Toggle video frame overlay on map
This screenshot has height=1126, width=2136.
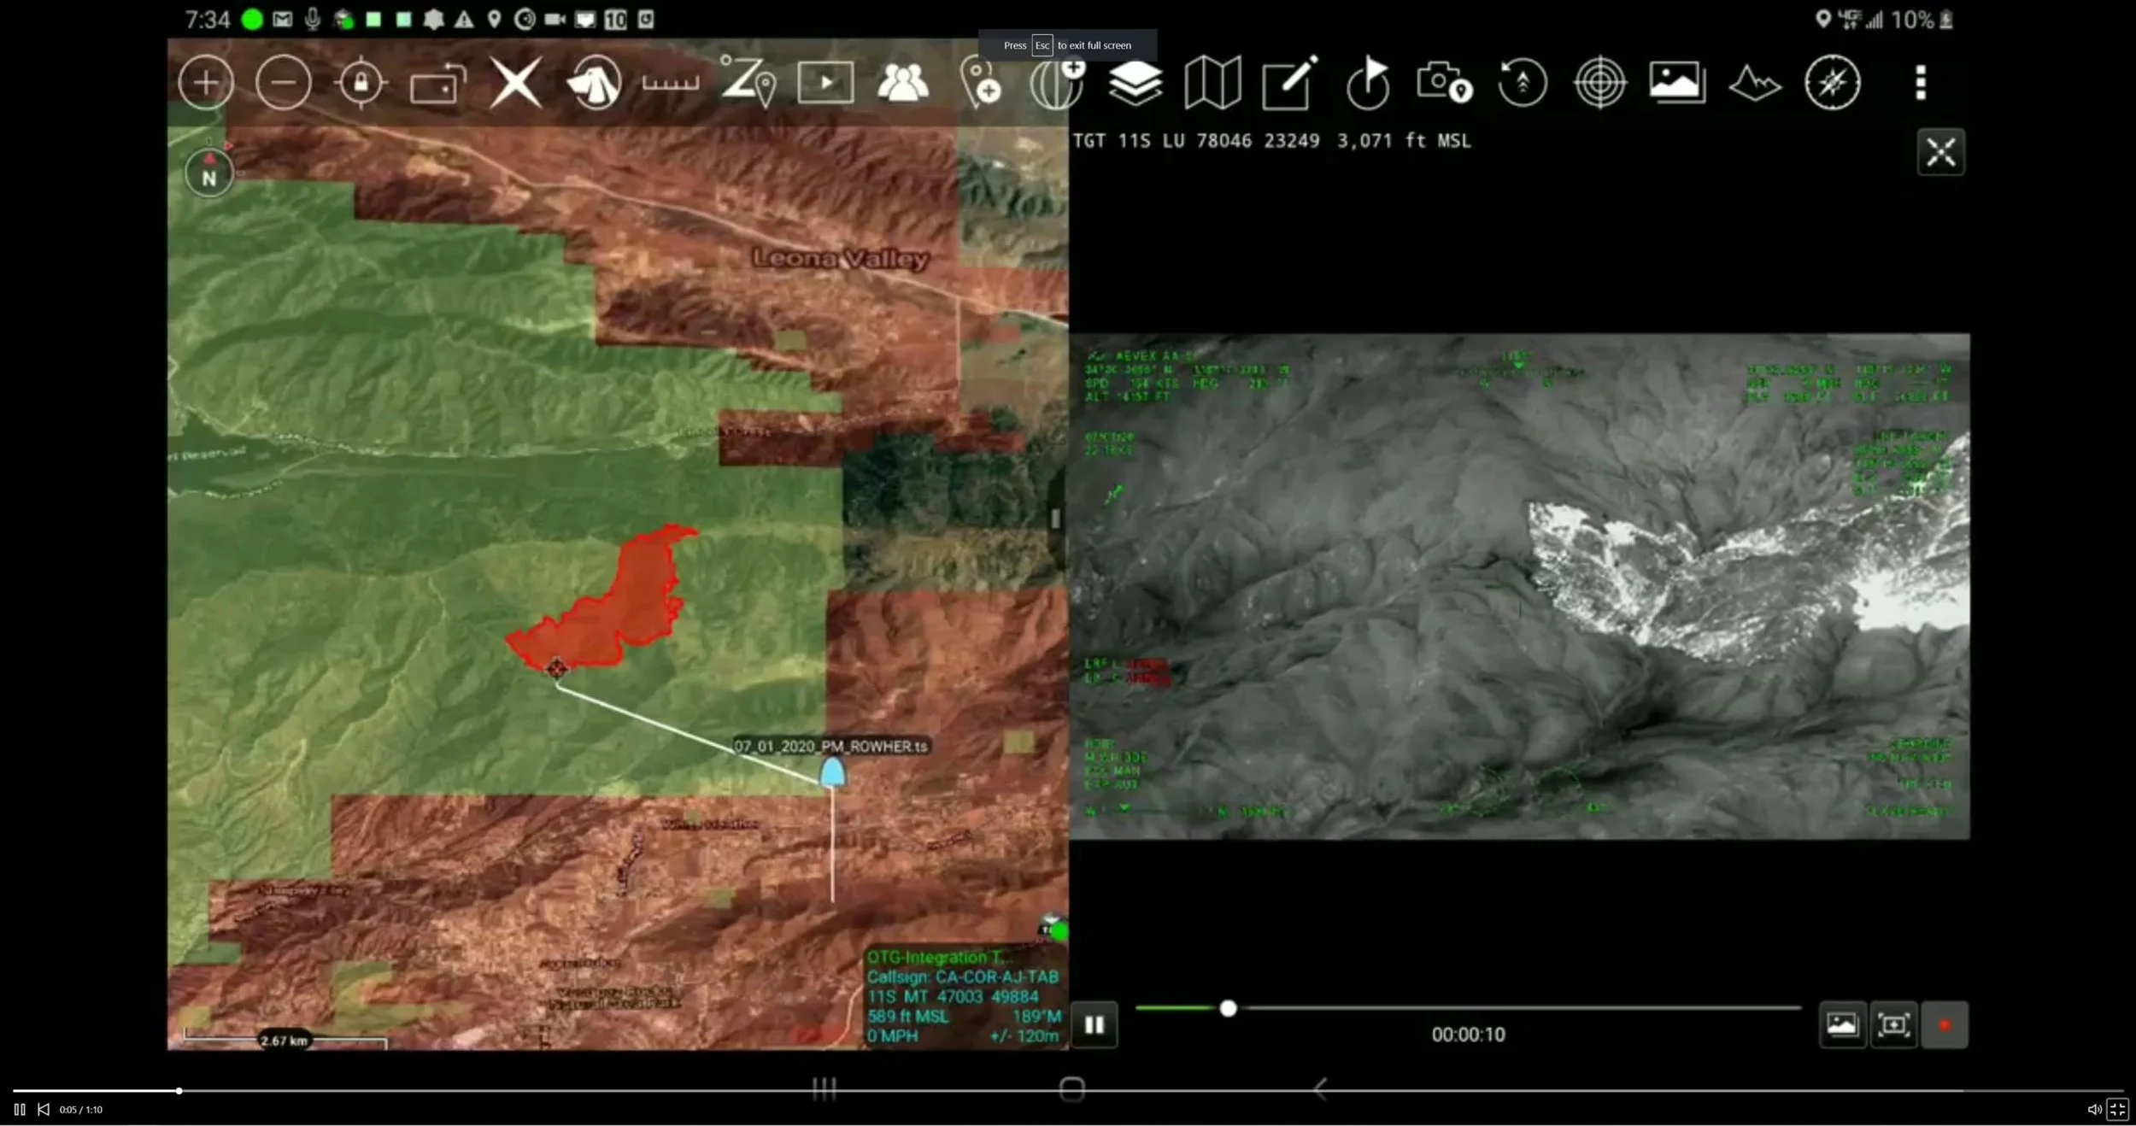coord(1894,1024)
